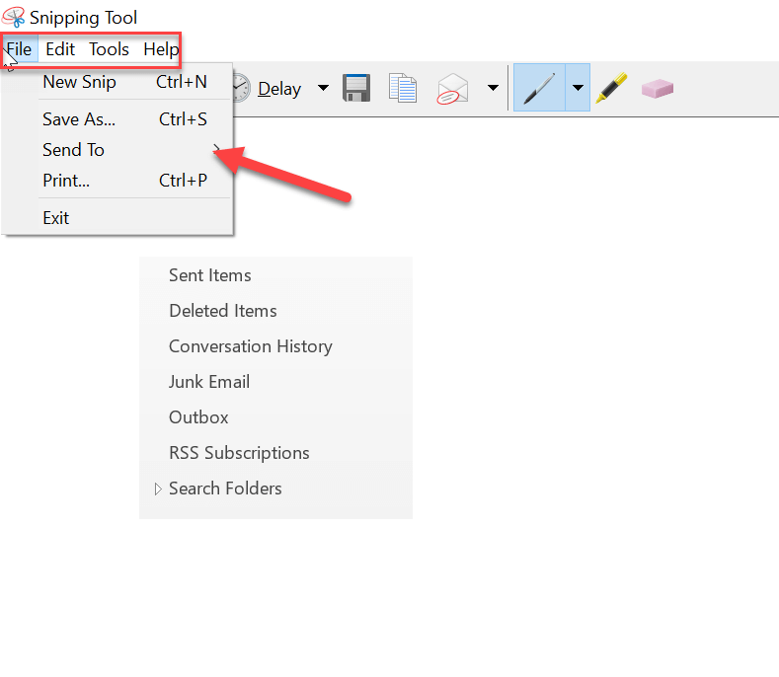Click the Send Snip envelope icon

[x=452, y=89]
